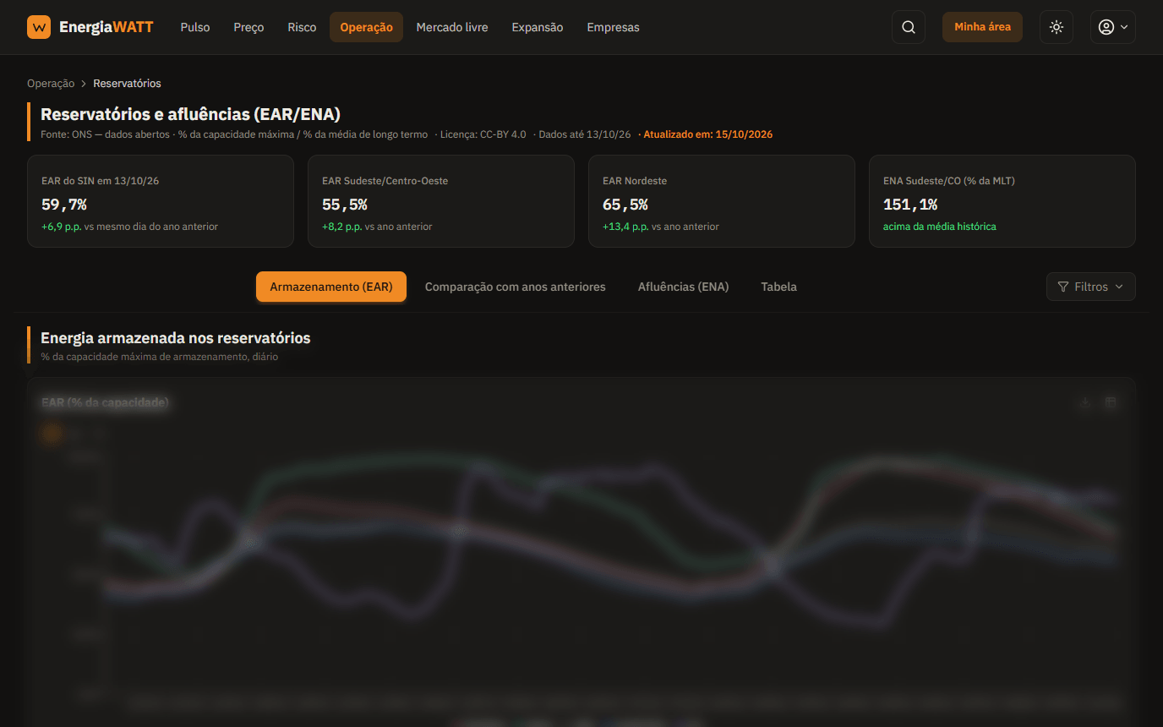Switch to the Afluências (ENA) tab
Screen dimensions: 1163x727
(683, 287)
